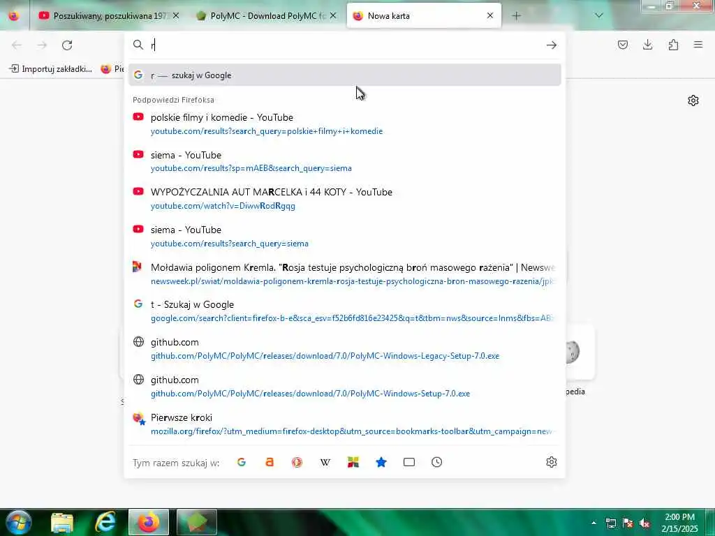Click the address bar input field
The width and height of the screenshot is (715, 536).
coord(344,45)
